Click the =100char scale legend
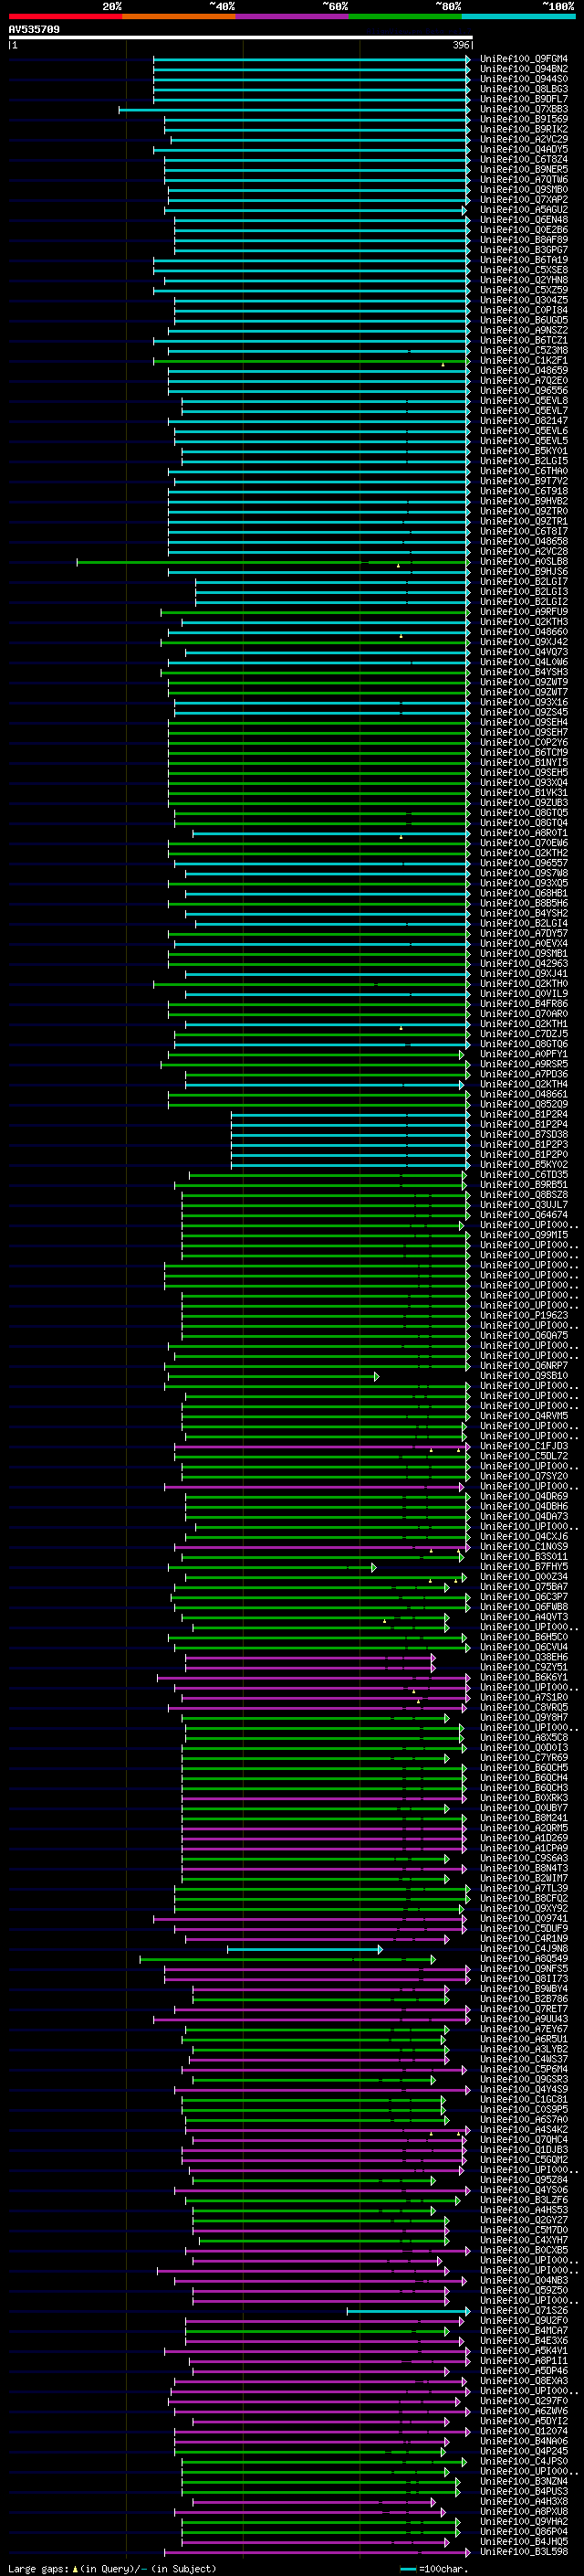Viewport: 584px width, 2576px height. pos(434,2568)
